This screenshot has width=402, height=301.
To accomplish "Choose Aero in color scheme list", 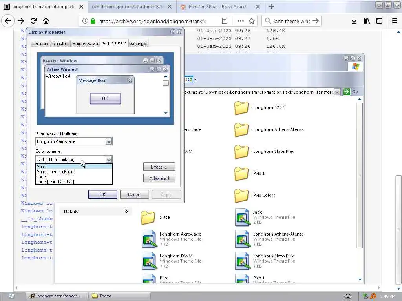I will (x=74, y=167).
